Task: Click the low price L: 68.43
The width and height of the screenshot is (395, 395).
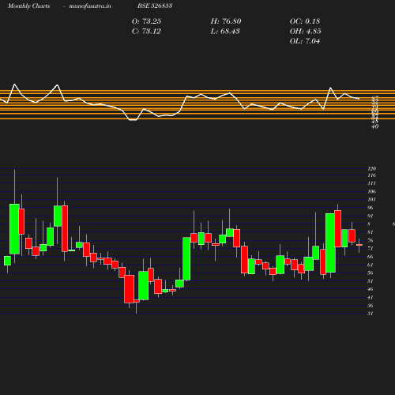Action: point(225,32)
